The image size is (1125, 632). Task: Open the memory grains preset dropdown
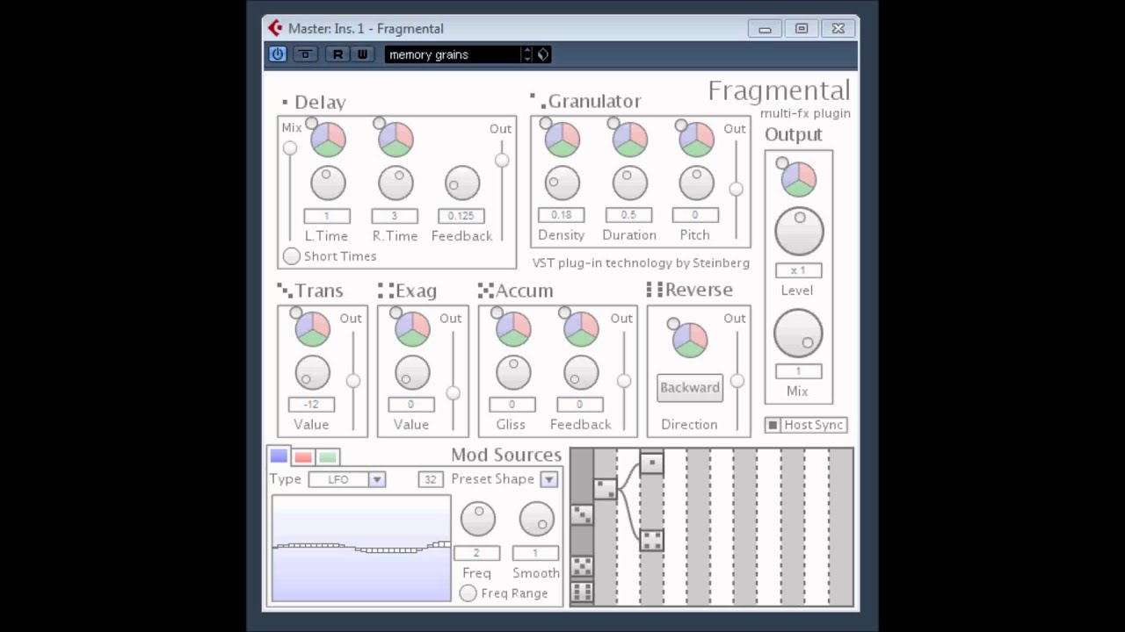click(x=453, y=54)
